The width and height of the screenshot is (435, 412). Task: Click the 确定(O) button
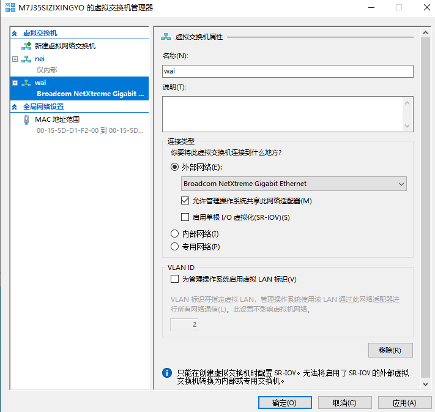tap(284, 403)
